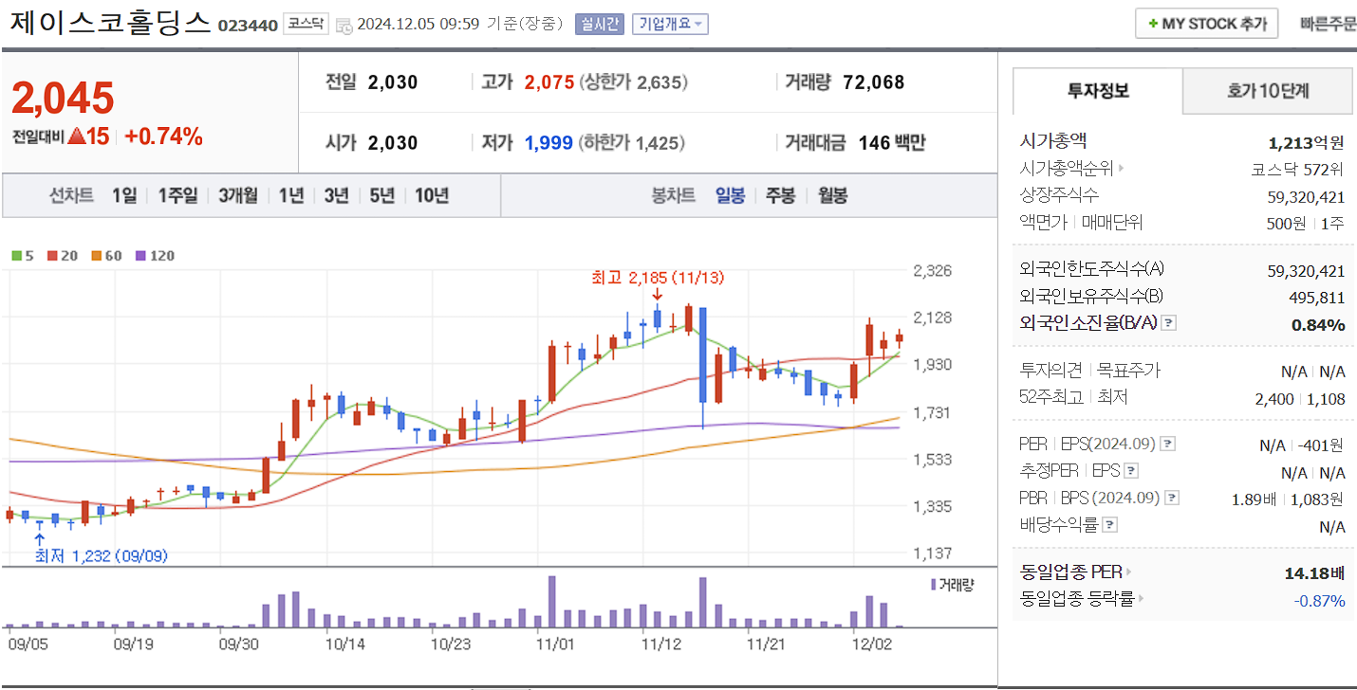Screen dimensions: 1357x690
Task: Select the 3년 line chart period
Action: click(336, 195)
